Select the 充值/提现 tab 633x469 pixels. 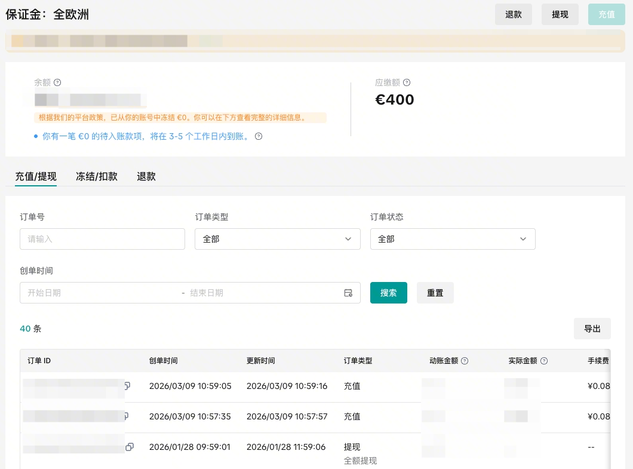pos(36,176)
